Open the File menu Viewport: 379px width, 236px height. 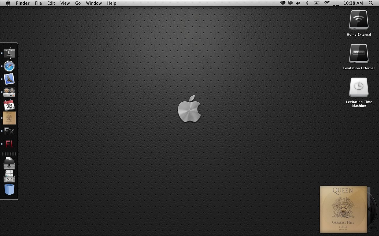tap(38, 3)
